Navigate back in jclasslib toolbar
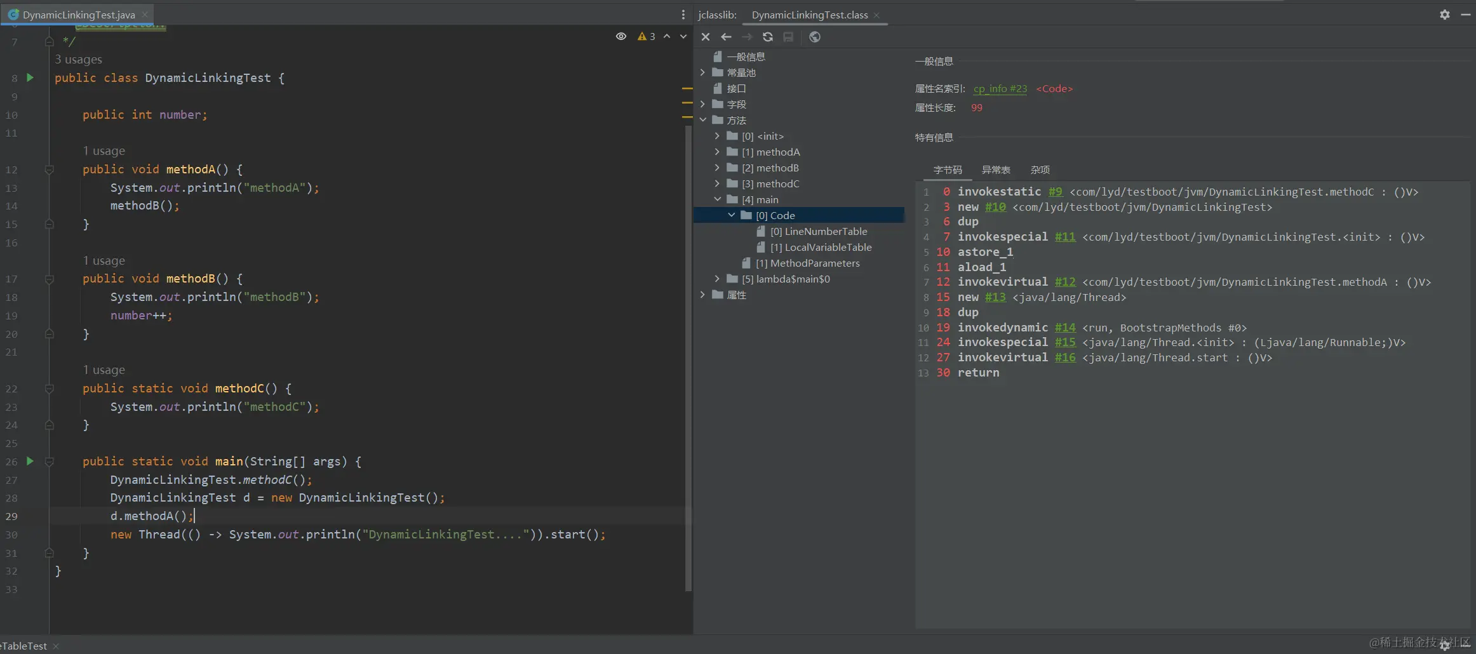The height and width of the screenshot is (654, 1476). pyautogui.click(x=726, y=37)
